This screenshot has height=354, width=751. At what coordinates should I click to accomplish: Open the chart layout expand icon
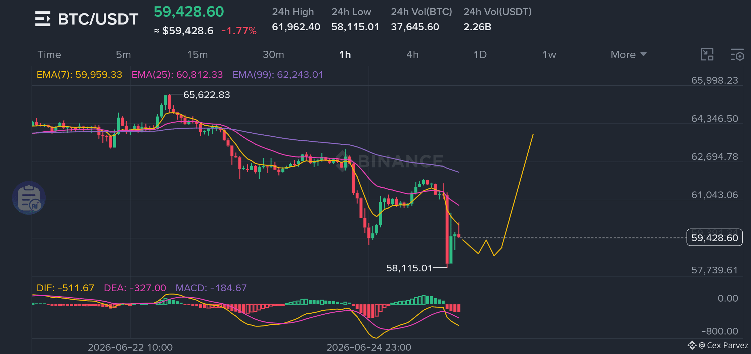pyautogui.click(x=707, y=54)
